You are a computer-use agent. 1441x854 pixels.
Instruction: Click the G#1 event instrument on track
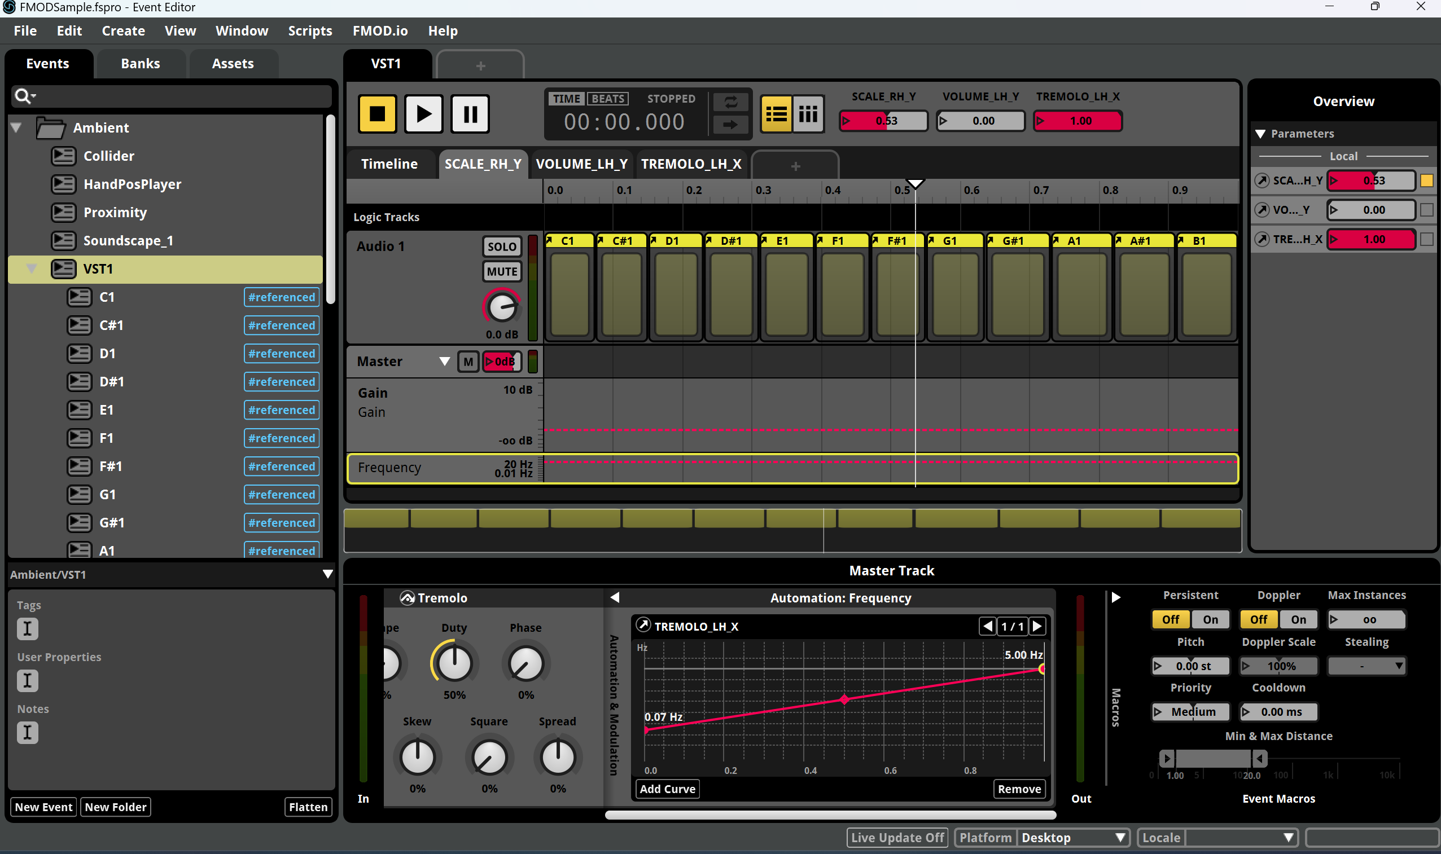click(1018, 287)
